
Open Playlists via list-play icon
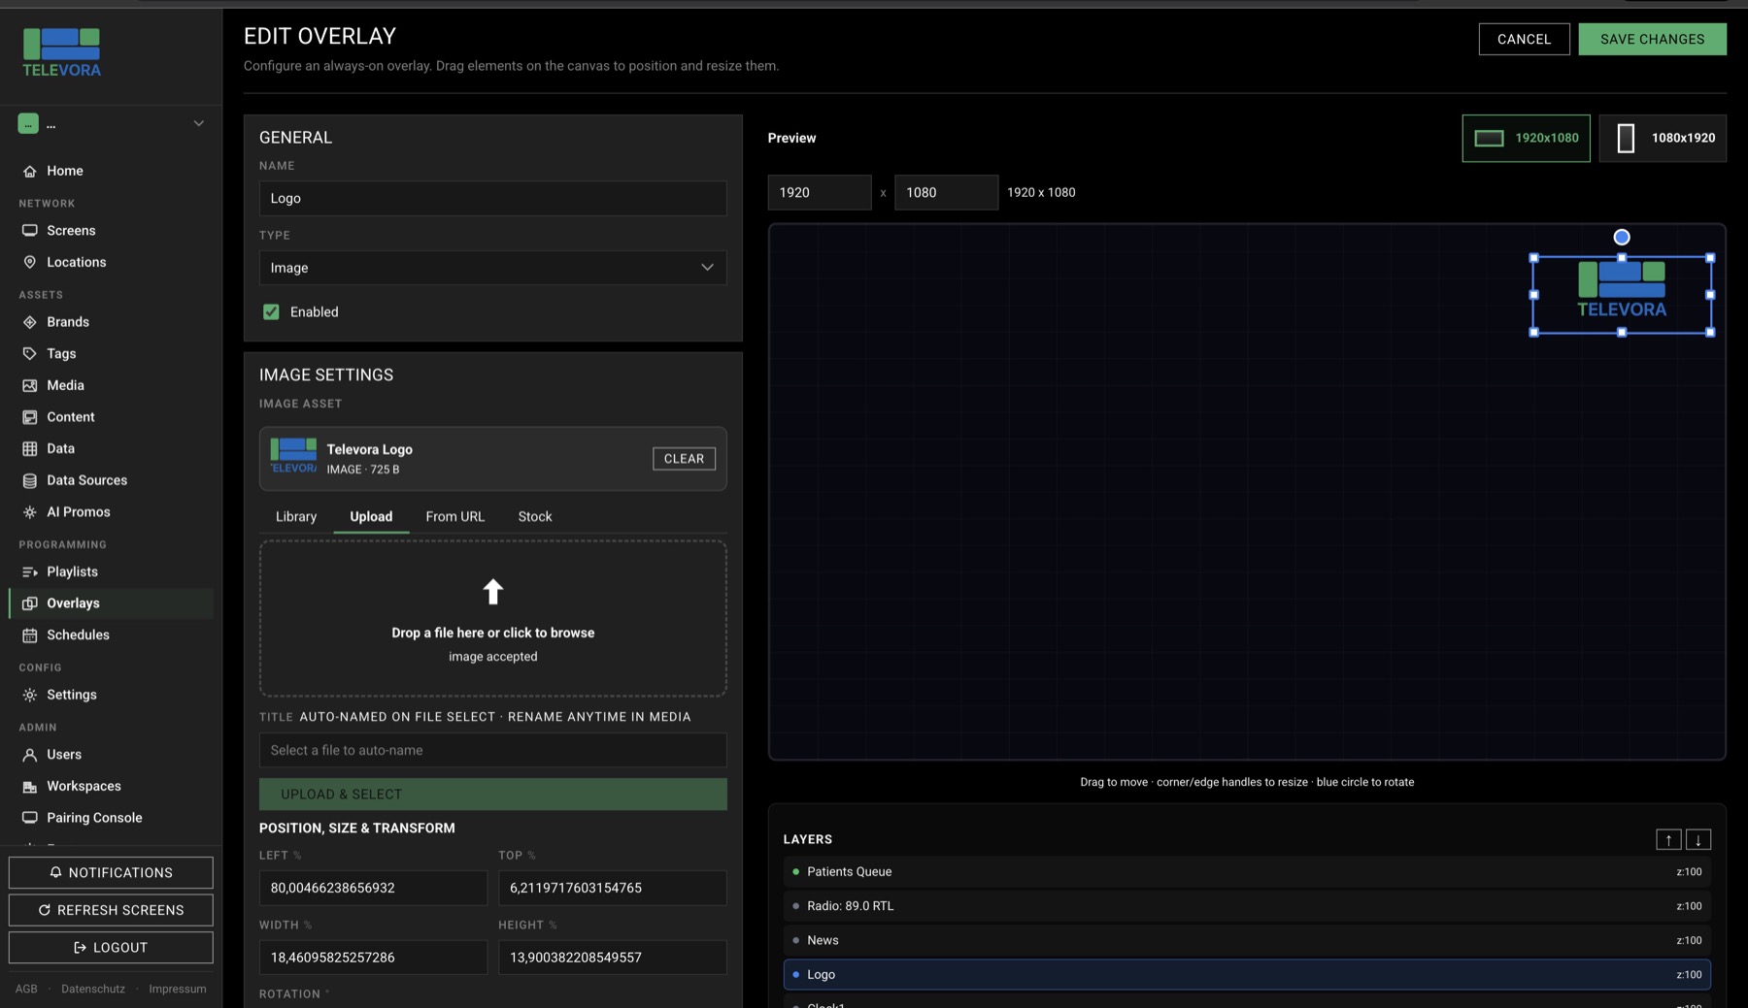[x=30, y=572]
